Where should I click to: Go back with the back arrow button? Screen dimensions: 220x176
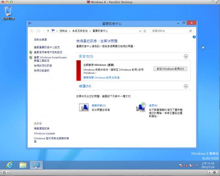pos(32,31)
